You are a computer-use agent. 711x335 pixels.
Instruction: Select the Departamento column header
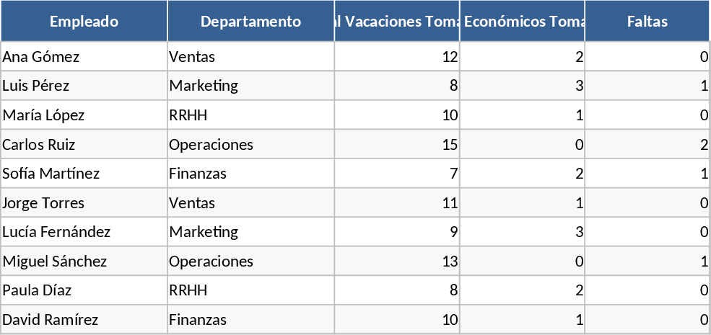[x=250, y=22]
